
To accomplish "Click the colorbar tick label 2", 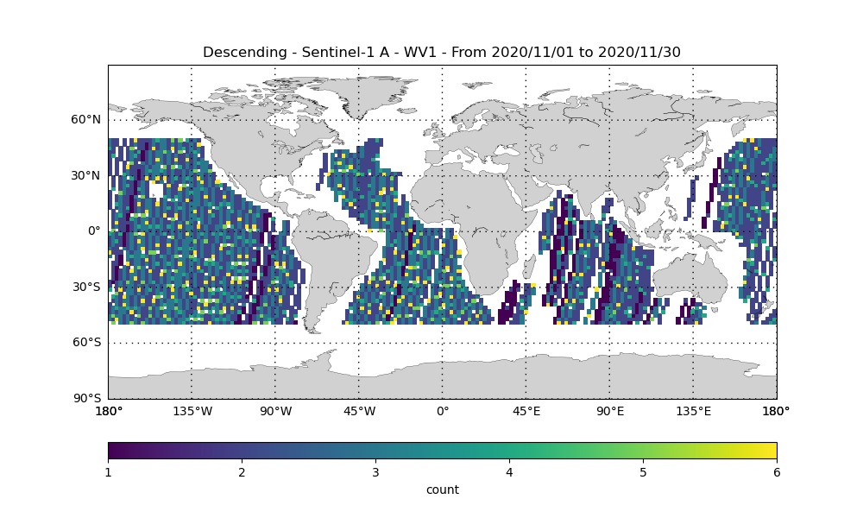I will (242, 472).
